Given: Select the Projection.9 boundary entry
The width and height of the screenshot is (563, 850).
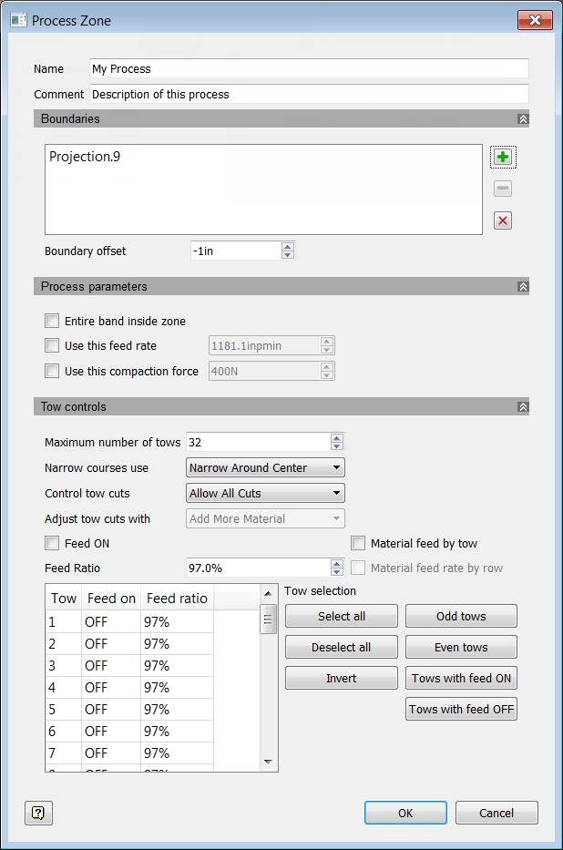Looking at the screenshot, I should coord(100,156).
